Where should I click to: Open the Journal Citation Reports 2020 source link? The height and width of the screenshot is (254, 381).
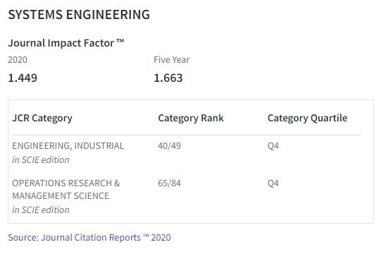pyautogui.click(x=89, y=238)
